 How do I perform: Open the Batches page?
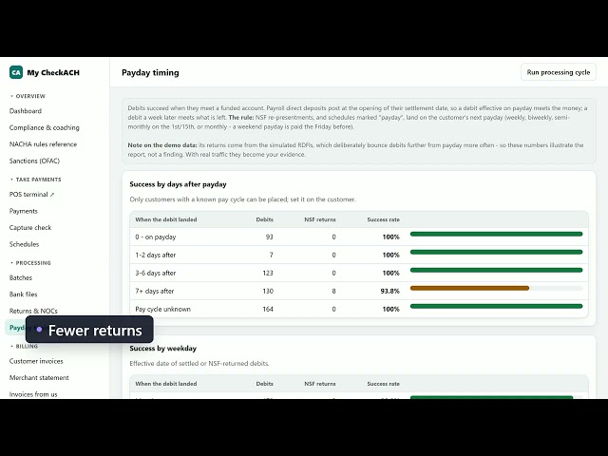21,277
